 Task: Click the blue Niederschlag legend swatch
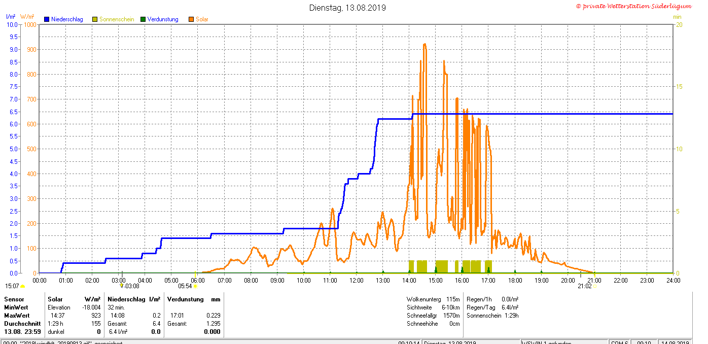(x=47, y=19)
